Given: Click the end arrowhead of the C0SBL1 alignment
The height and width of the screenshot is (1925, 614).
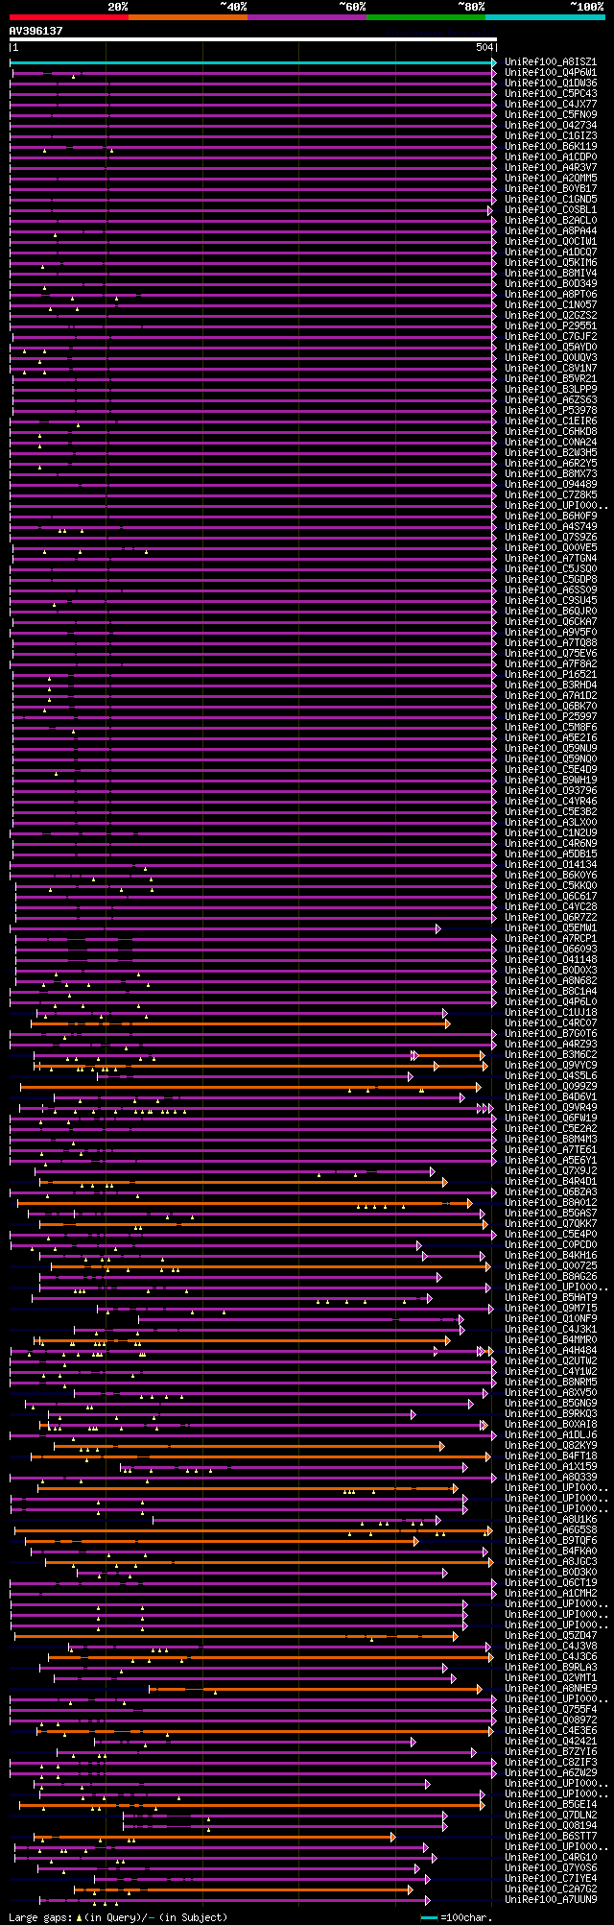Looking at the screenshot, I should (489, 210).
